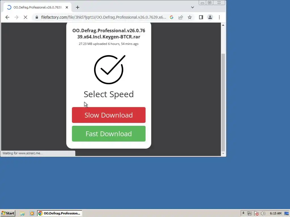
Task: Click the network tray icon
Action: [249, 214]
